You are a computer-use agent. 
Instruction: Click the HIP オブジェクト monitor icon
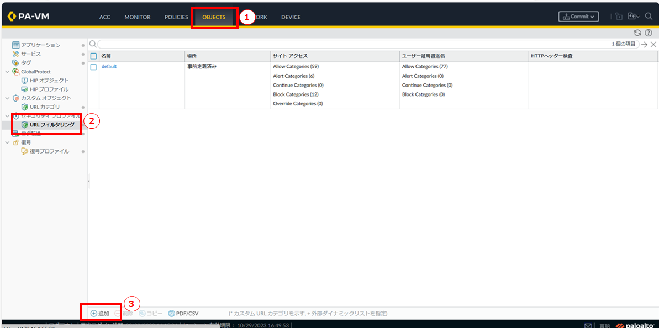pyautogui.click(x=24, y=80)
